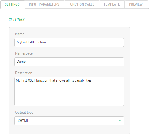This screenshot has width=149, height=135.
Task: Click the Name field label
Action: click(20, 34)
